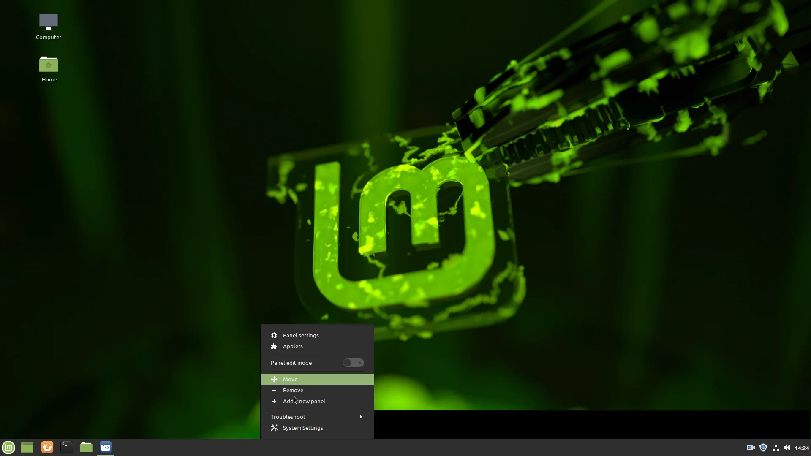
Task: Open the Linux Mint start menu
Action: click(8, 447)
